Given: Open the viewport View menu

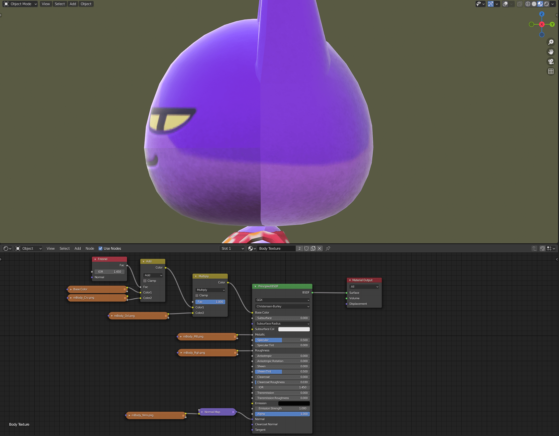Looking at the screenshot, I should [46, 4].
